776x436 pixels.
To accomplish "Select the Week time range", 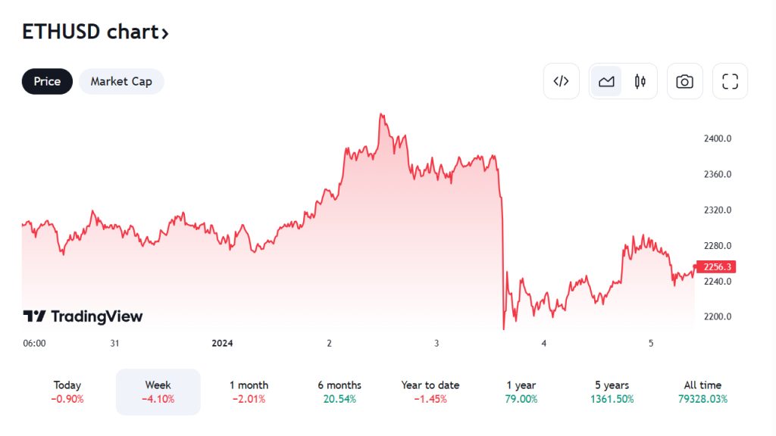I will tap(158, 392).
